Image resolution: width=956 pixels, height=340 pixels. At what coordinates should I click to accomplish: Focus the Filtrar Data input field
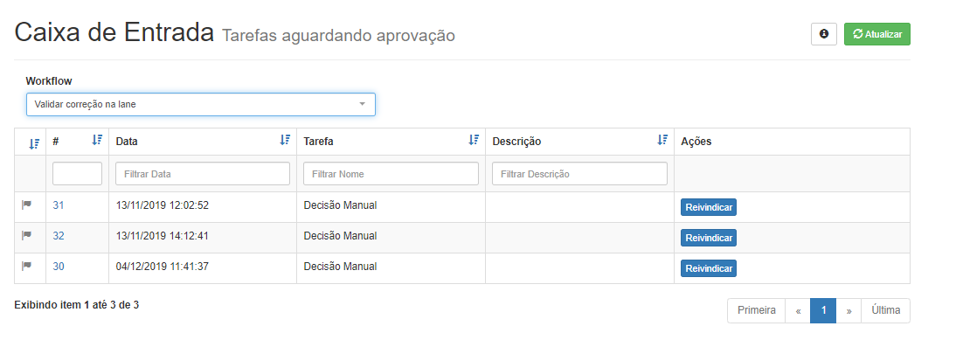[x=203, y=174]
